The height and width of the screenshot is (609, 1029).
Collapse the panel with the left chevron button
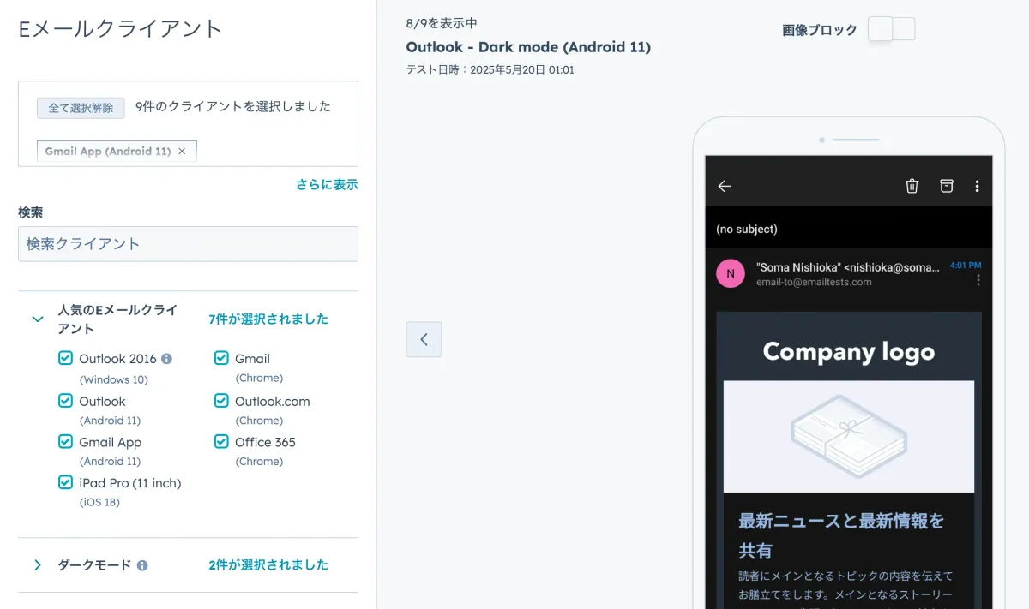(x=424, y=339)
